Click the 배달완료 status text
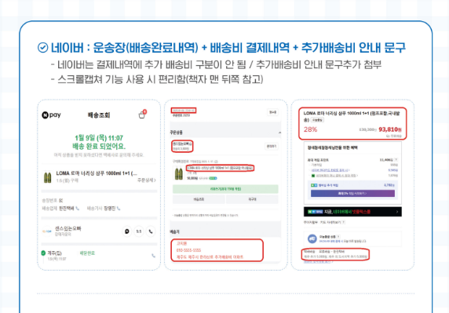Viewport: 449px width, 313px height. 87,253
